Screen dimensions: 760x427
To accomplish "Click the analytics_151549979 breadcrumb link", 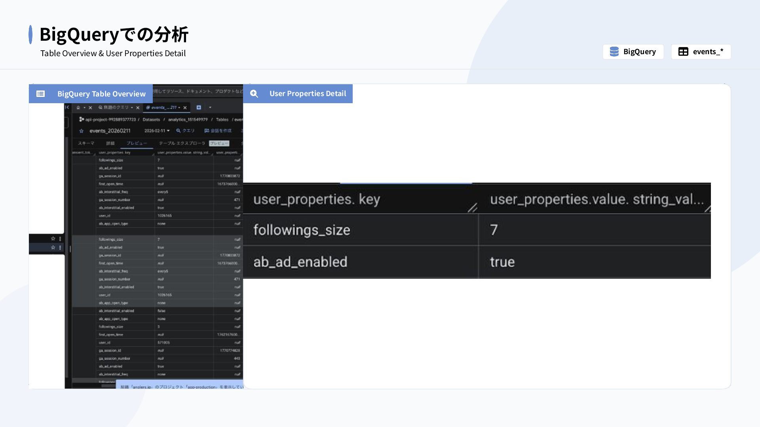I will [188, 119].
